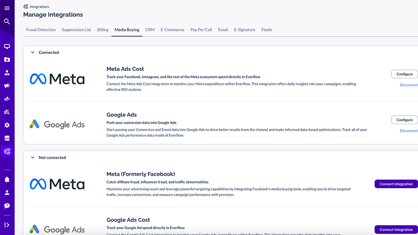
Task: Collapse the Connected integrations section
Action: pyautogui.click(x=32, y=52)
